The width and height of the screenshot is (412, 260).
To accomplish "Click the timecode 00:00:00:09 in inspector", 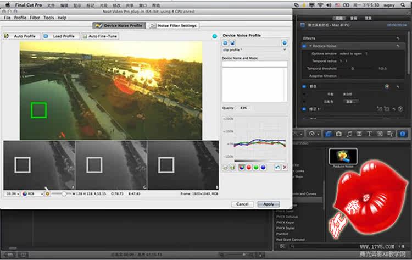I will coord(397,25).
